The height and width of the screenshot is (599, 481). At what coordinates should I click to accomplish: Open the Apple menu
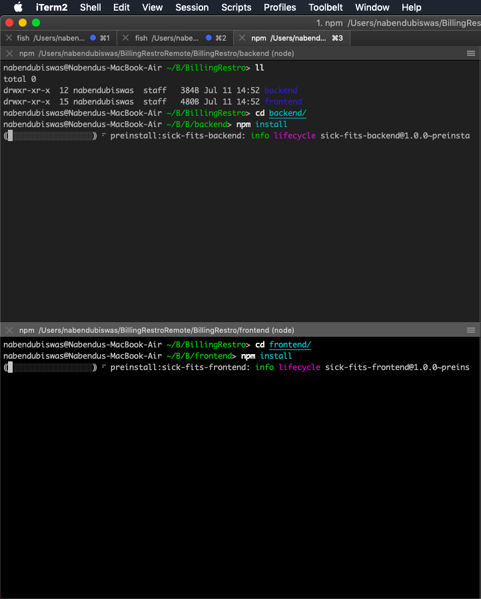coord(18,7)
